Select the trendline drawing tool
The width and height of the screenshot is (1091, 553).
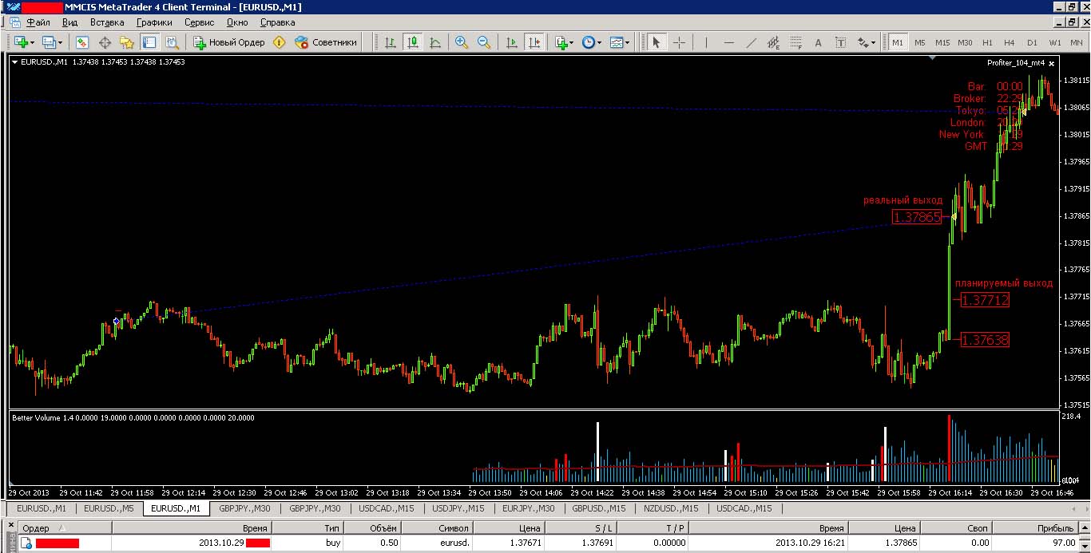[x=751, y=42]
